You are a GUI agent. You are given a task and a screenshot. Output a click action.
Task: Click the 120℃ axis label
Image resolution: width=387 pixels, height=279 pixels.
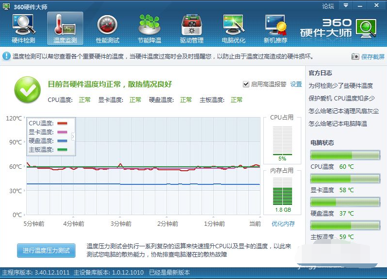14,118
